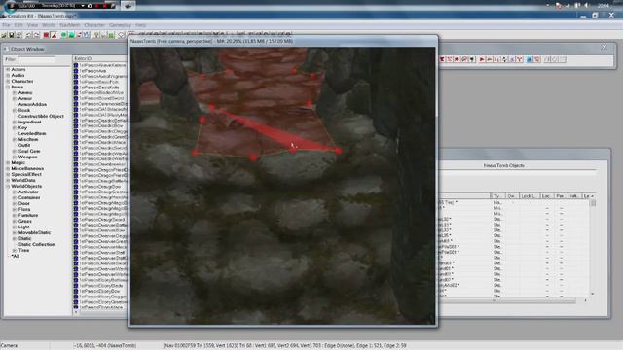Expand the Character tree node

click(8, 82)
